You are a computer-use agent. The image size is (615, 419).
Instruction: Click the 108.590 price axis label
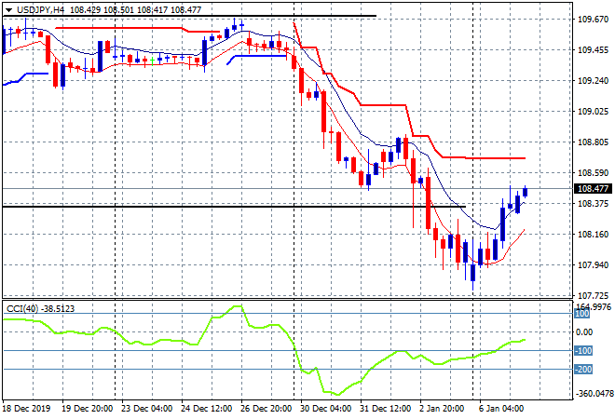(x=593, y=173)
